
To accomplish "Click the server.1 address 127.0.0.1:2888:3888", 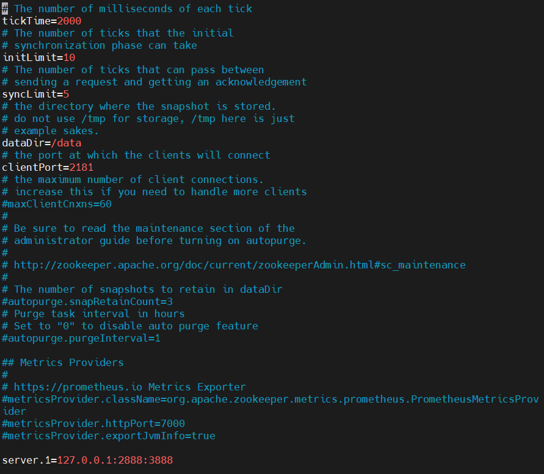I will coord(115,460).
